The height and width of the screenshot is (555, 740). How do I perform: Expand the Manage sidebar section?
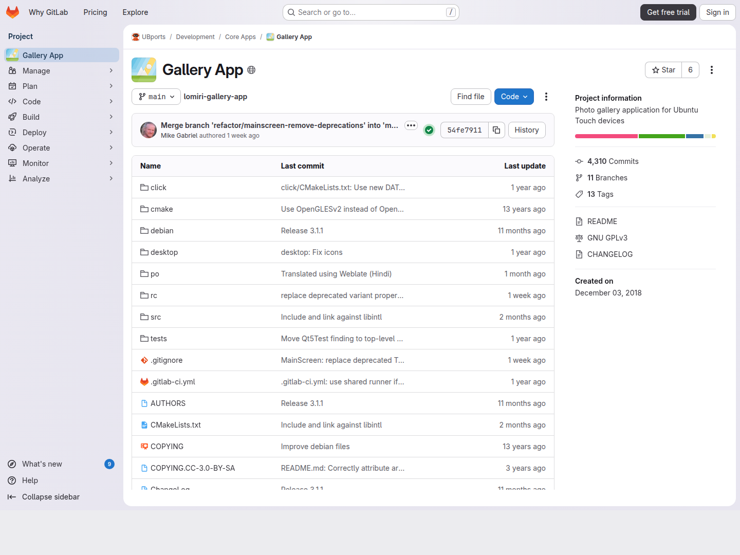pos(62,71)
